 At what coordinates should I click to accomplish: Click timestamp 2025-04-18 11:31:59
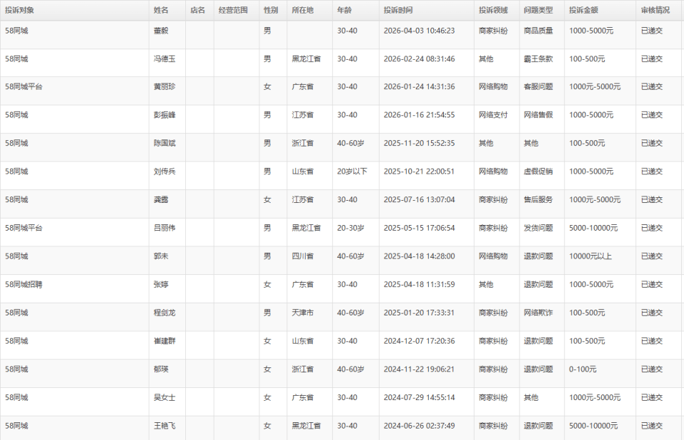[x=419, y=284]
